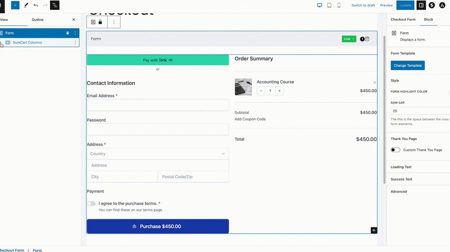Open the Astra settings icon

[x=442, y=5]
